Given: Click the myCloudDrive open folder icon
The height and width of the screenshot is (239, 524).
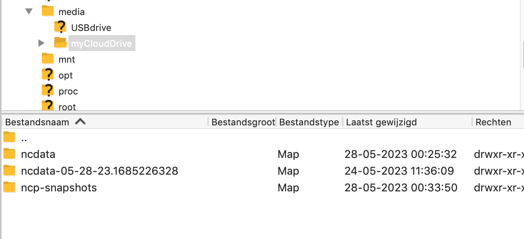Looking at the screenshot, I should tap(61, 43).
